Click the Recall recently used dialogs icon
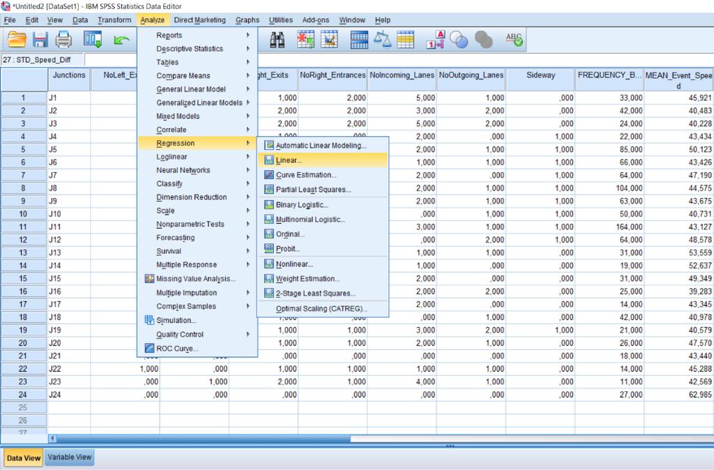 click(x=93, y=40)
